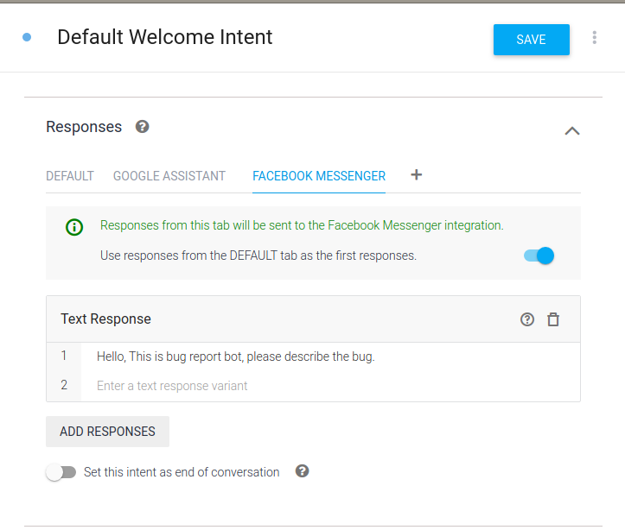625x530 pixels.
Task: Disable using DEFAULT tab responses first
Action: [x=539, y=256]
